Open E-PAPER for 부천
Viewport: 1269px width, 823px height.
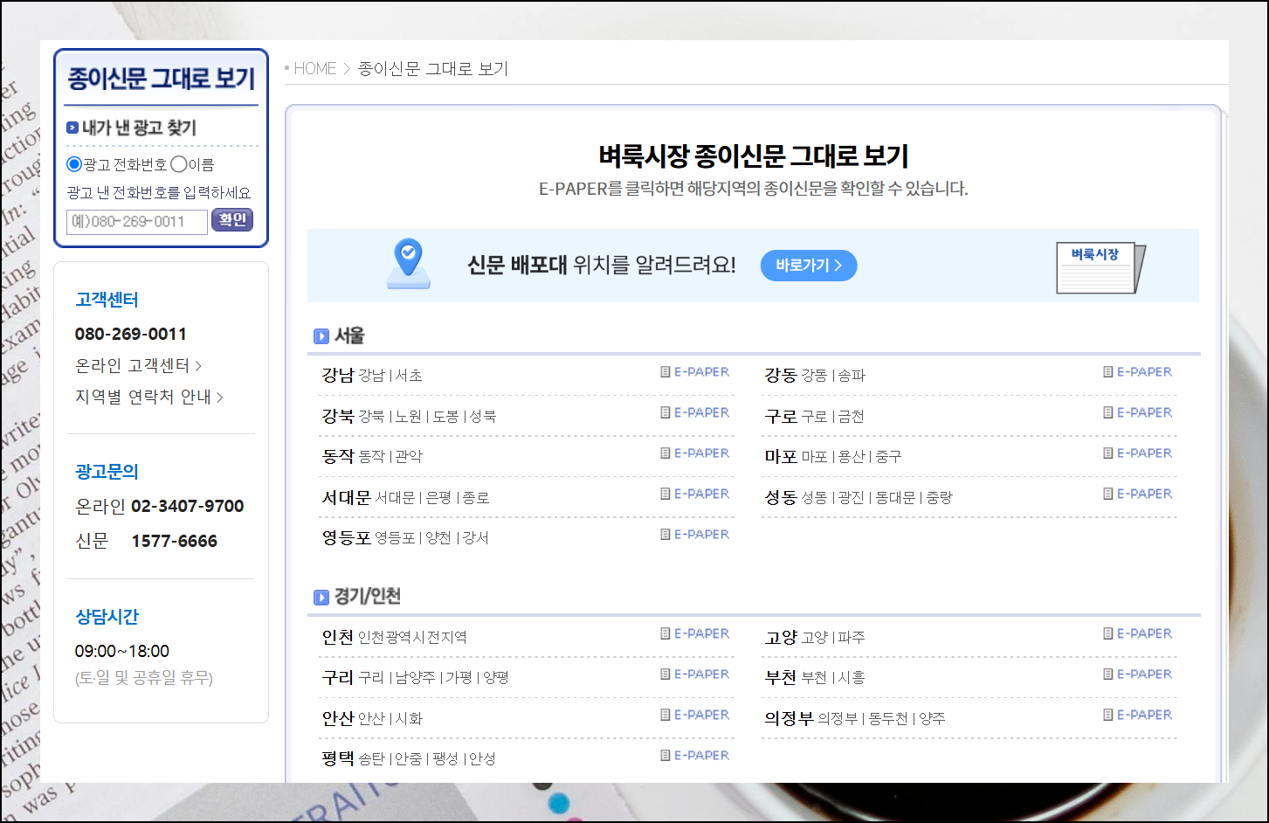click(x=1138, y=674)
